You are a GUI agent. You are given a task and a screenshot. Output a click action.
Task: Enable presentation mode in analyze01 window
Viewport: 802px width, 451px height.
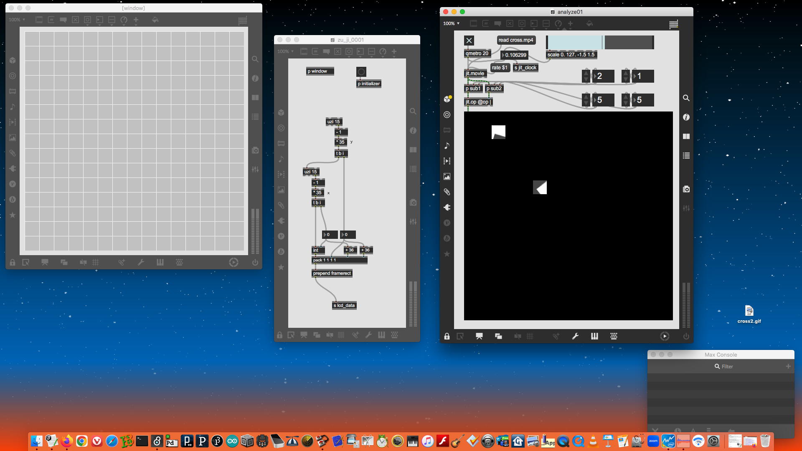click(x=479, y=337)
